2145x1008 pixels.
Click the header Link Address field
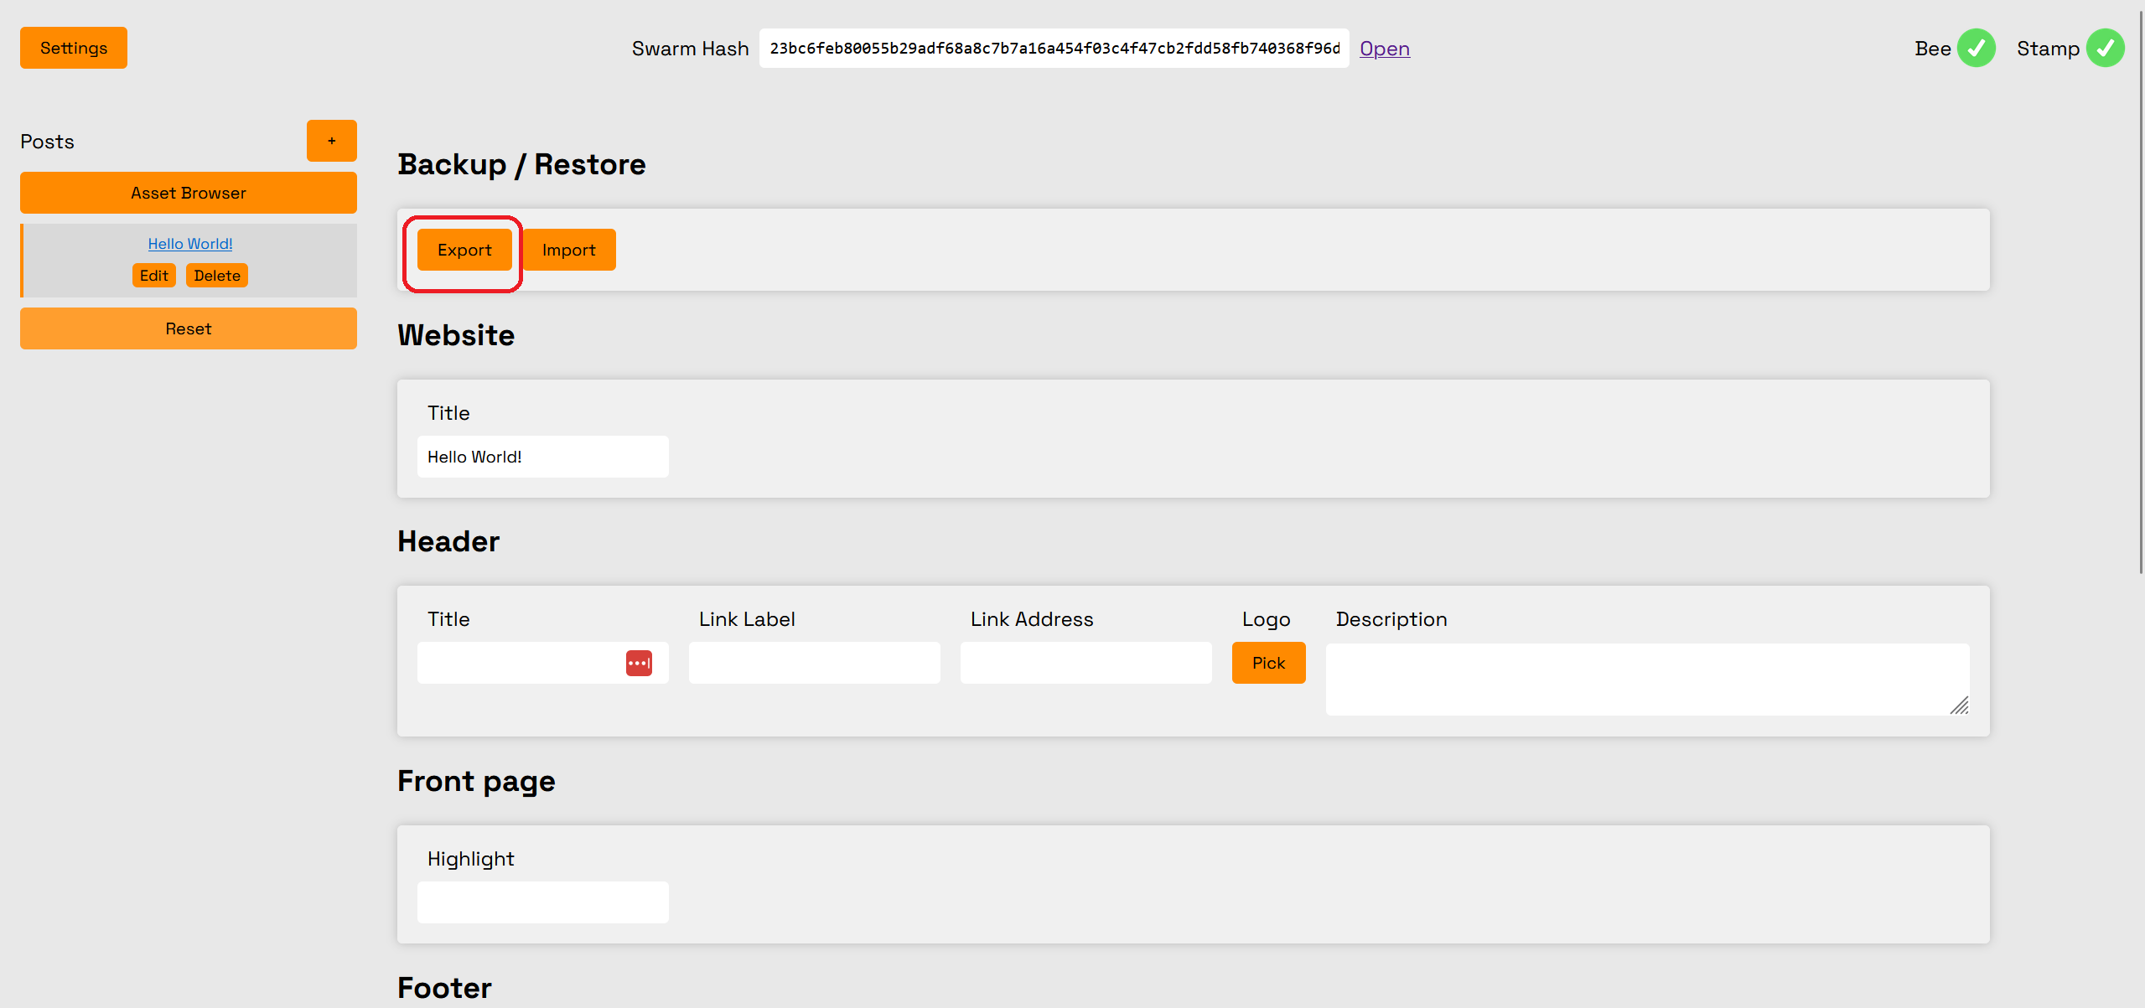pyautogui.click(x=1085, y=663)
